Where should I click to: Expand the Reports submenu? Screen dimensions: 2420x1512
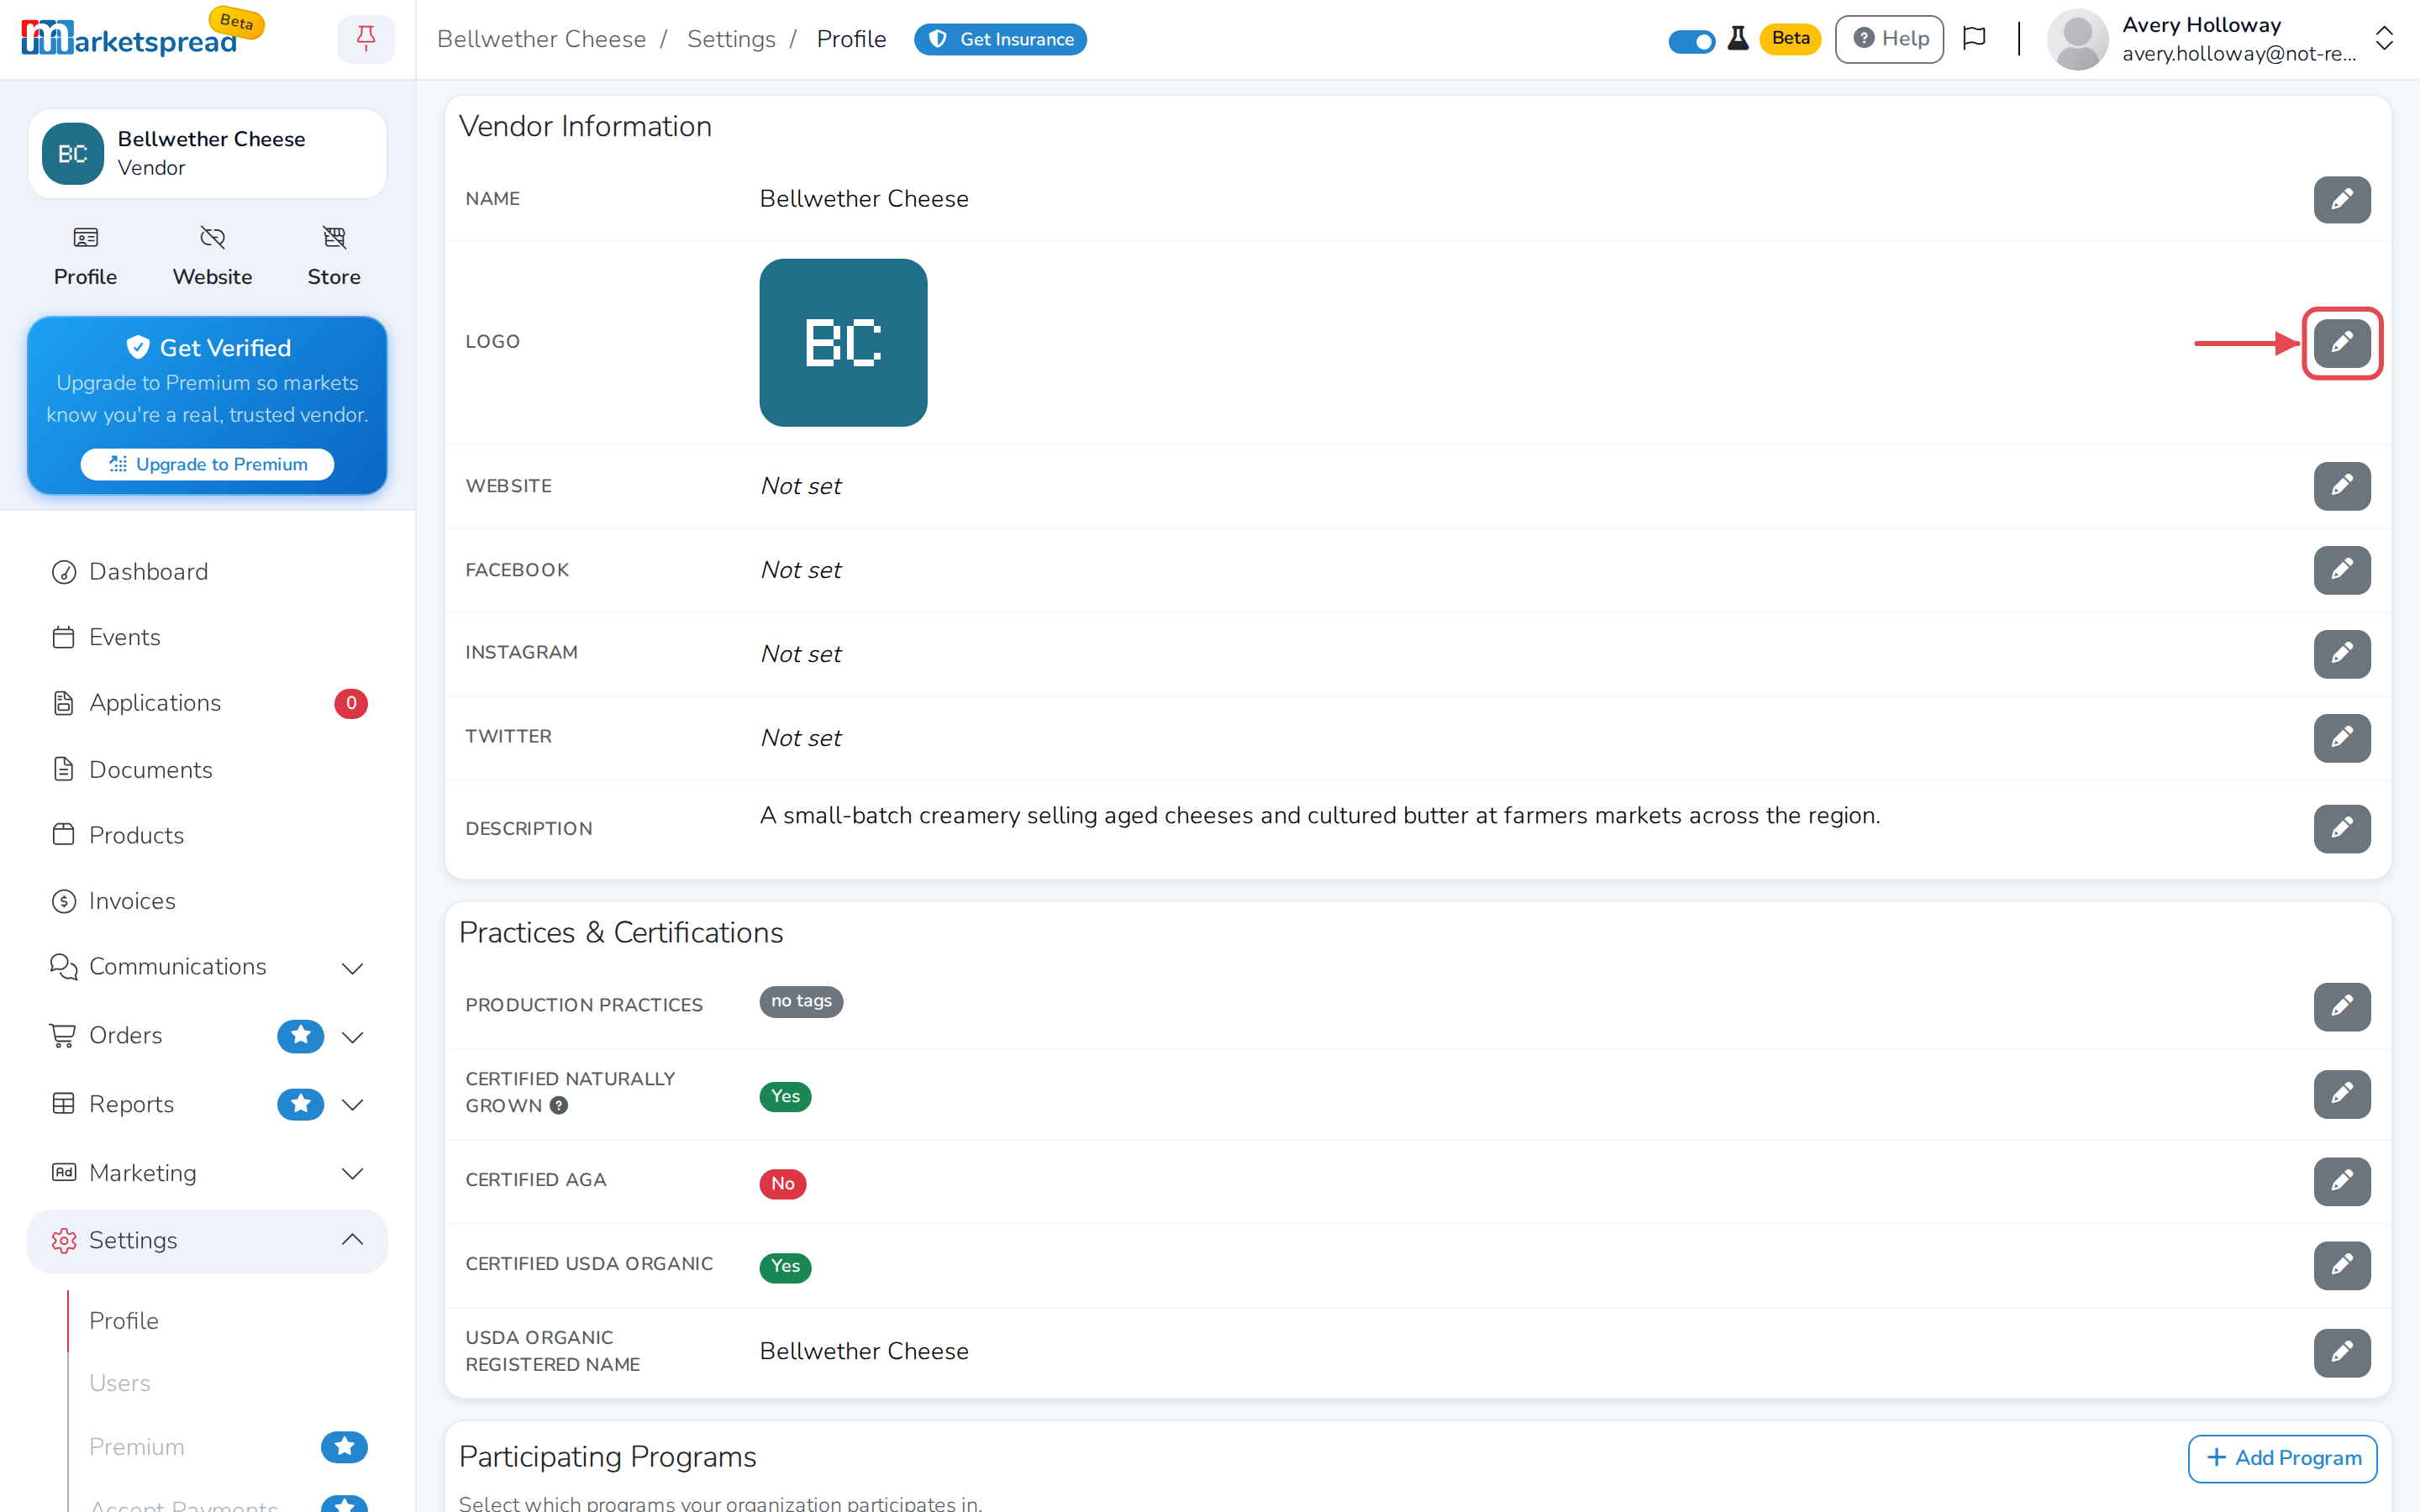pos(352,1105)
